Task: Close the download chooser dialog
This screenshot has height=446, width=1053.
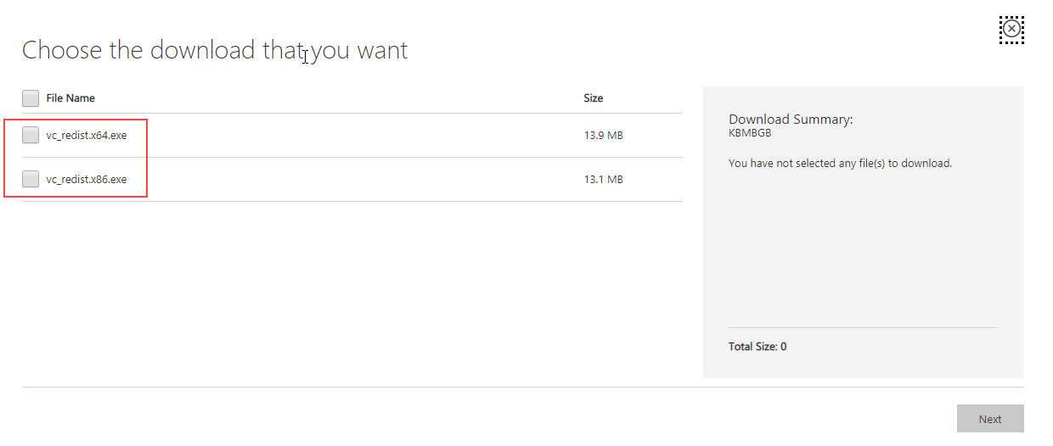Action: click(1011, 29)
